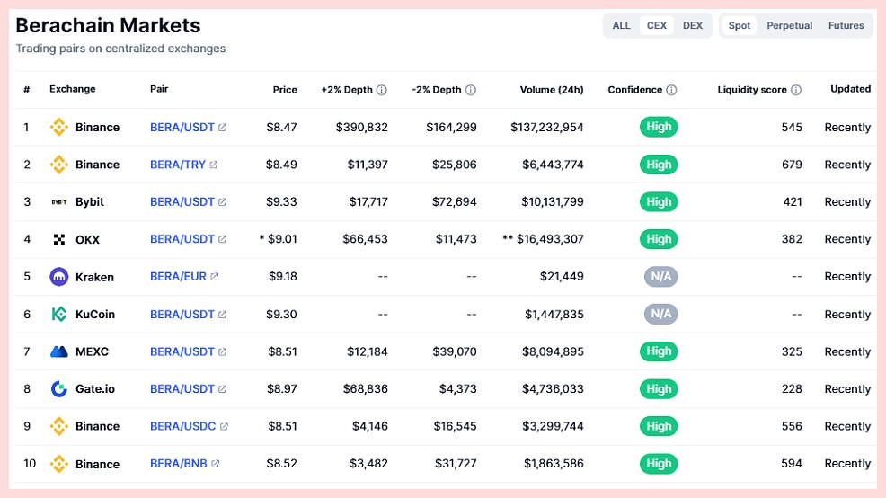This screenshot has width=886, height=498.
Task: Click the KuCoin exchange logo
Action: click(x=58, y=314)
